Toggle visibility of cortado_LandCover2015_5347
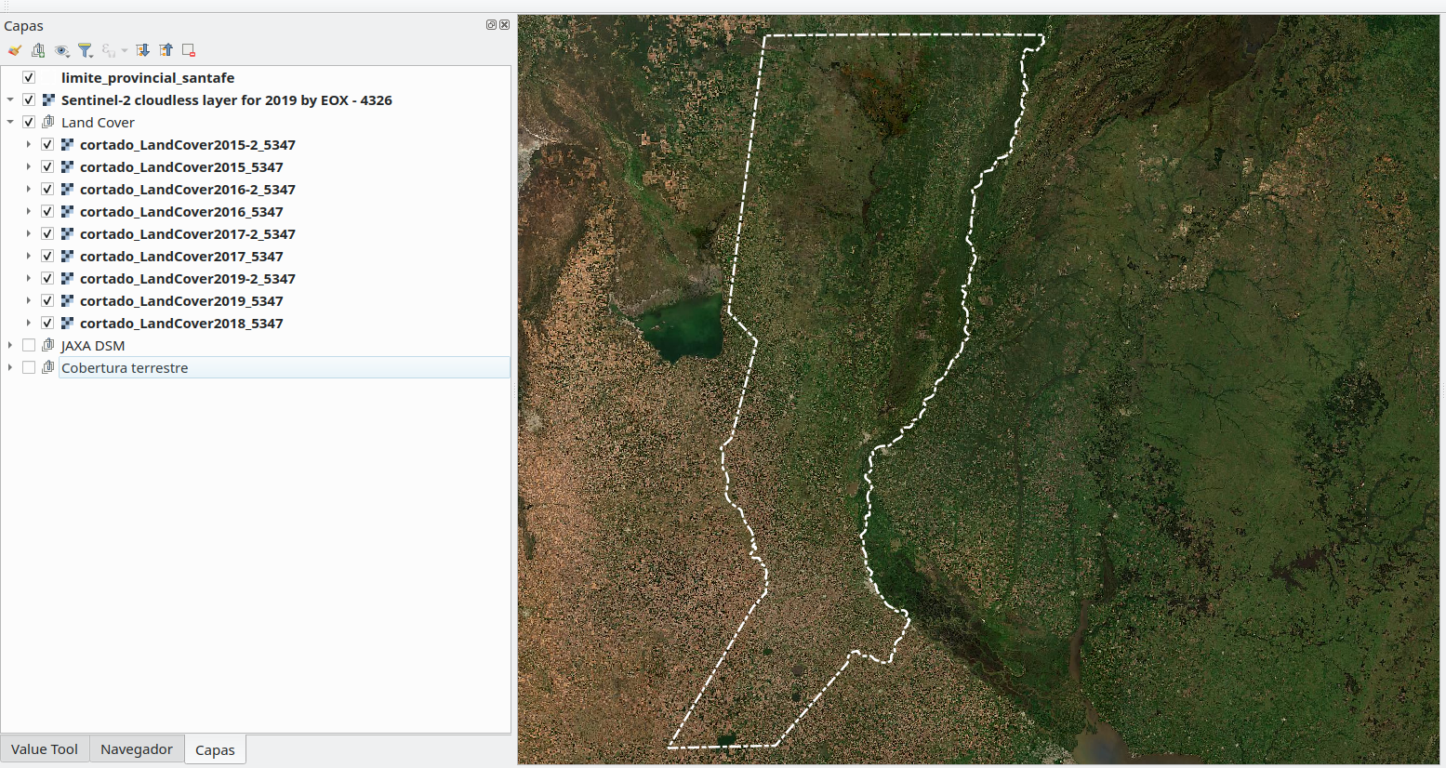Screen dimensions: 1446x768 pyautogui.click(x=47, y=167)
